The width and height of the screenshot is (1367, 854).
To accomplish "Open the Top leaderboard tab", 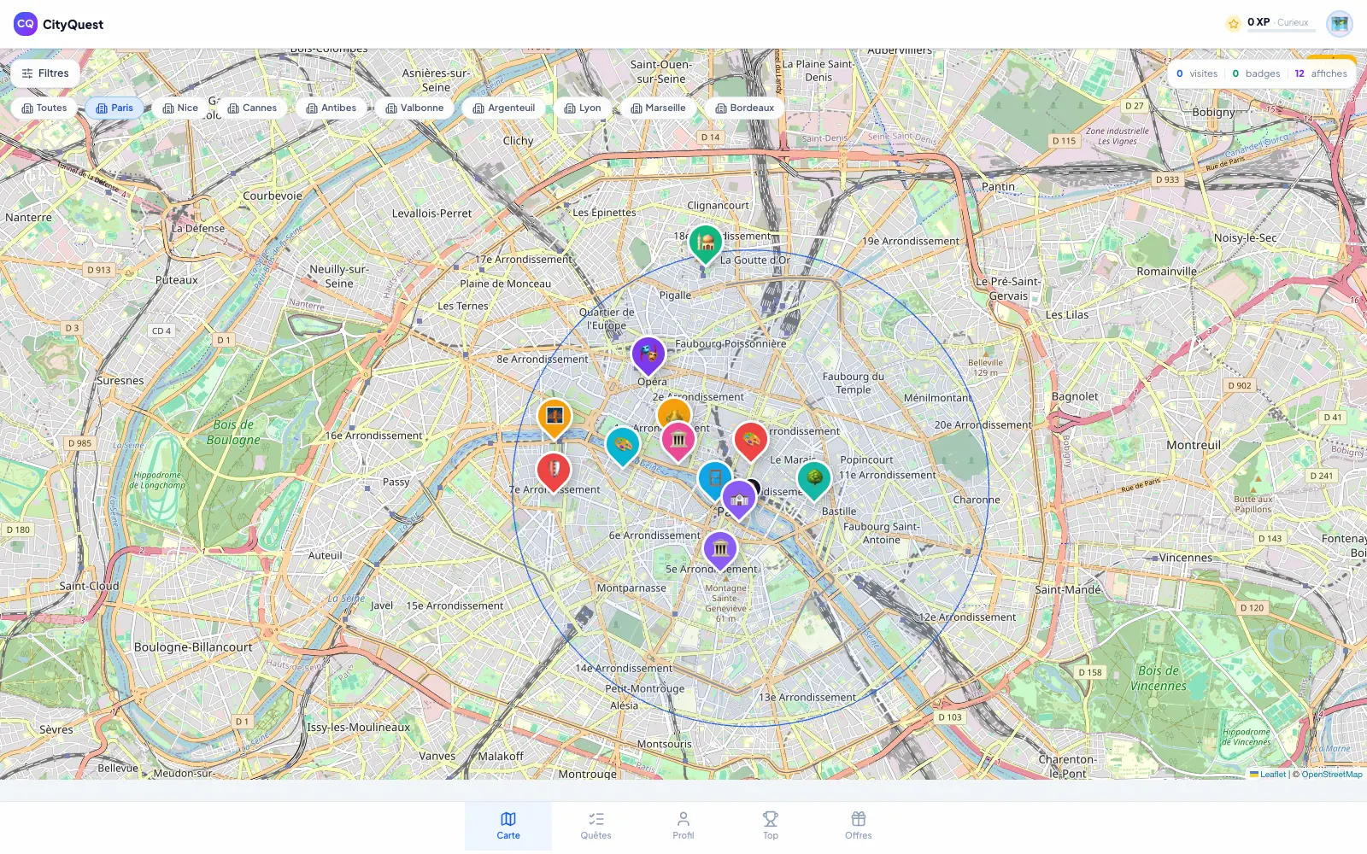I will point(771,826).
